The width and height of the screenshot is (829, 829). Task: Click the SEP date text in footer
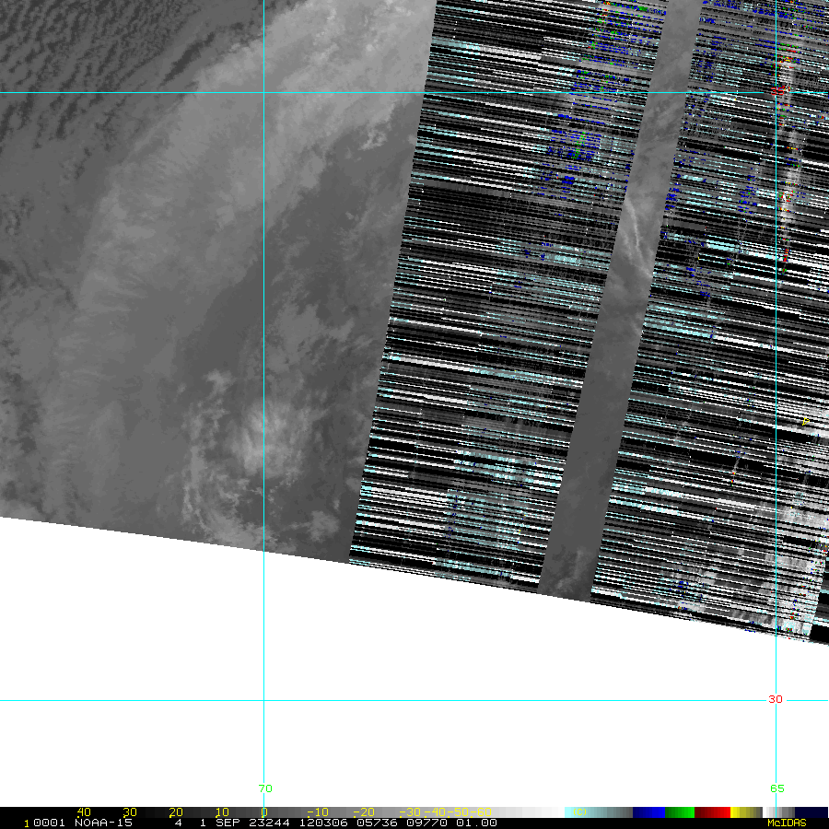[x=228, y=823]
